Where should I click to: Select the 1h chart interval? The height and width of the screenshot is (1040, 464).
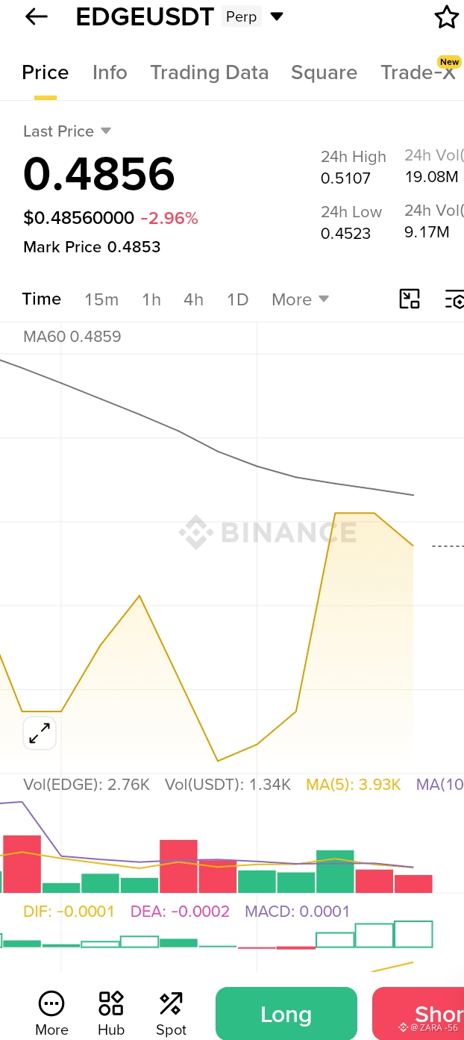(x=151, y=299)
